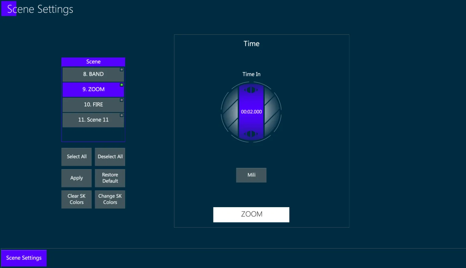This screenshot has height=268, width=466.
Task: Click Deselect All
Action: pos(110,157)
